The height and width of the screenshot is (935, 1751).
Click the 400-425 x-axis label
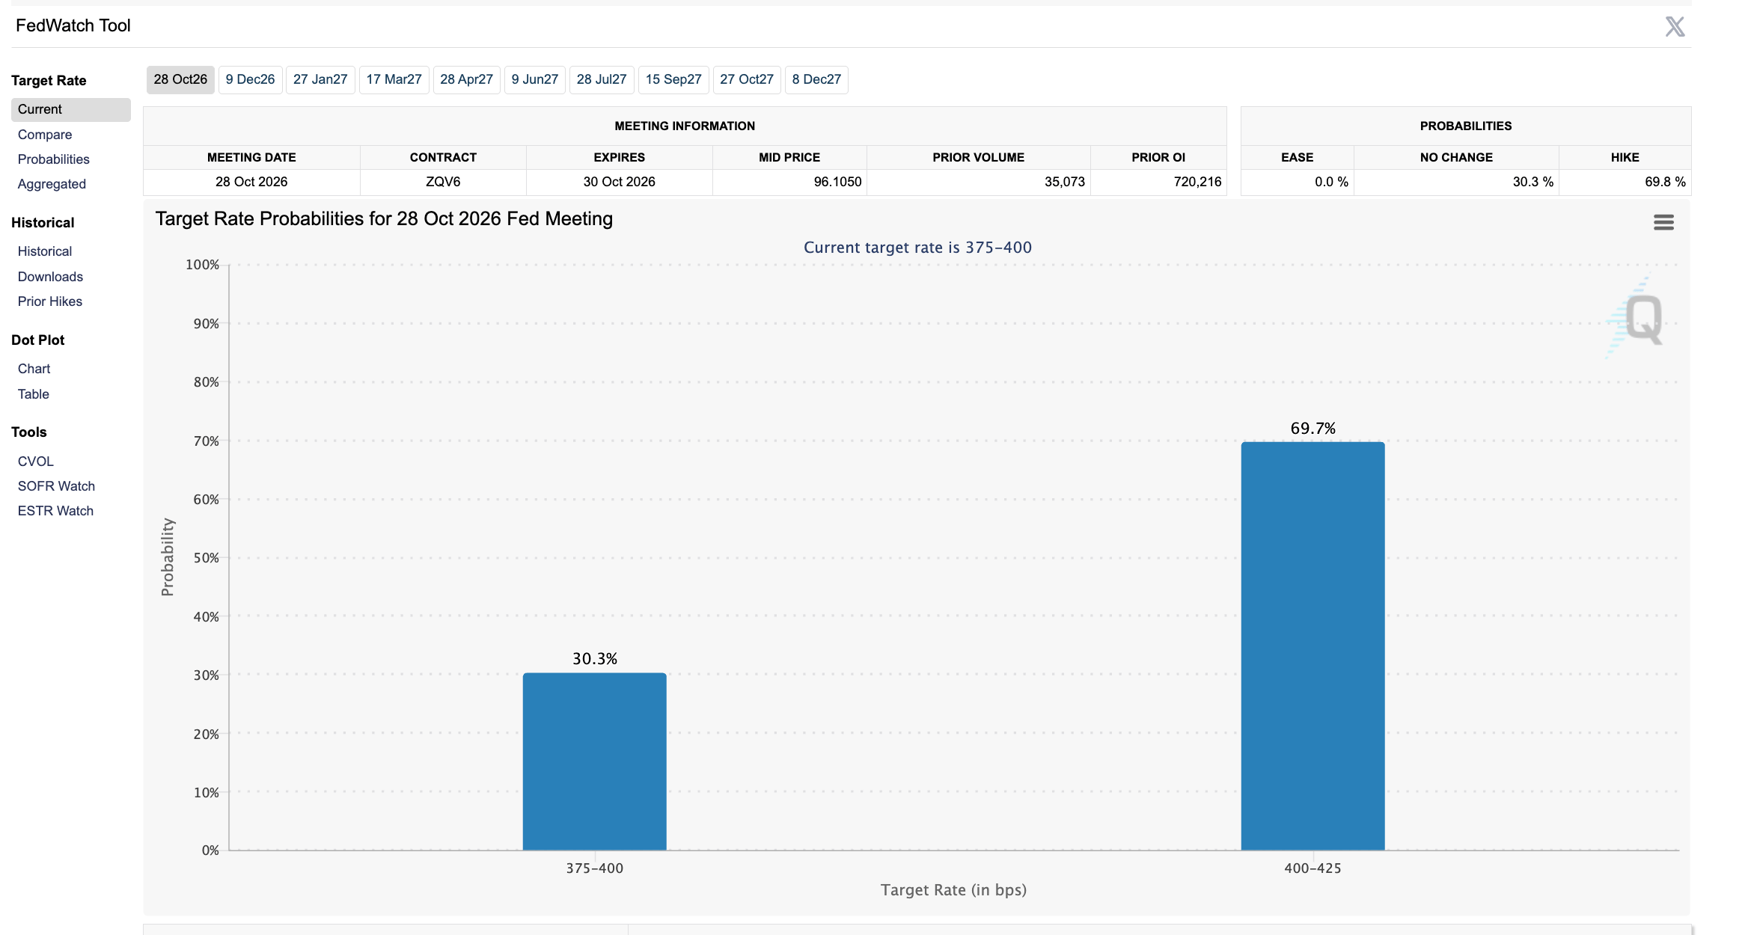(1313, 868)
